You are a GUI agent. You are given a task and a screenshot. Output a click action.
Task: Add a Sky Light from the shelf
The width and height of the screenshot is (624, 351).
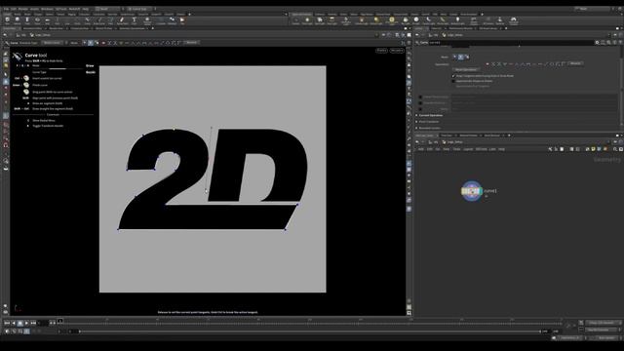406,20
